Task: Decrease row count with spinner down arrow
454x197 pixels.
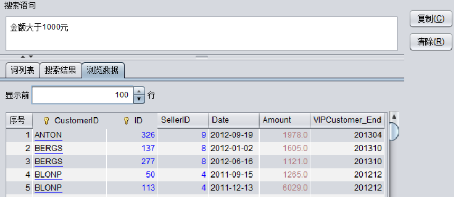Action: [140, 99]
